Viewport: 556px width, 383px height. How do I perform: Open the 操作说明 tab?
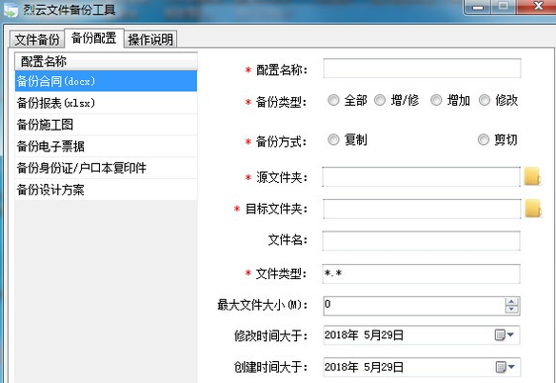(x=150, y=39)
